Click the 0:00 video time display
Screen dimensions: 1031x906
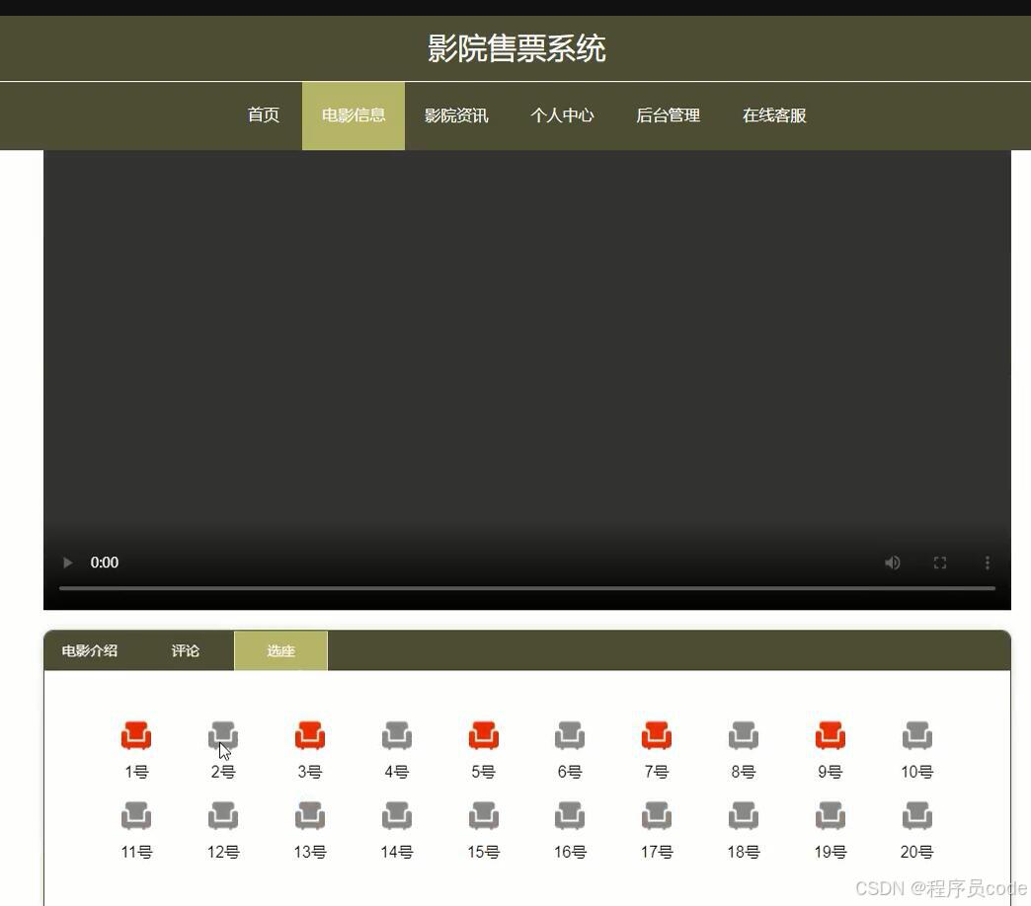(105, 563)
